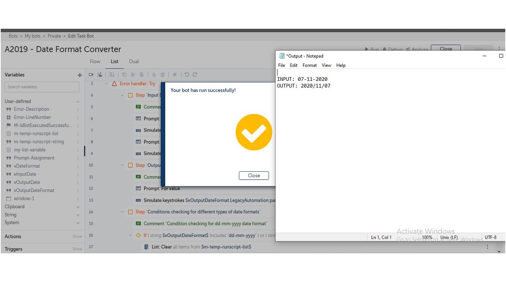Select the m-temp-runscript-string variable
The height and width of the screenshot is (284, 506).
39,142
